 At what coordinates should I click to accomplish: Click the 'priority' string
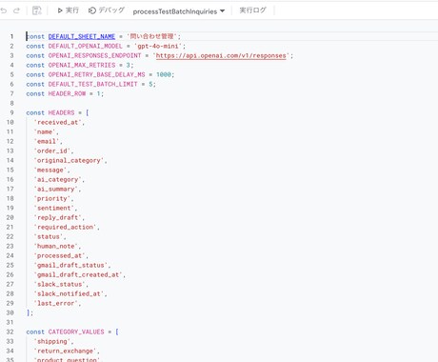pyautogui.click(x=52, y=198)
